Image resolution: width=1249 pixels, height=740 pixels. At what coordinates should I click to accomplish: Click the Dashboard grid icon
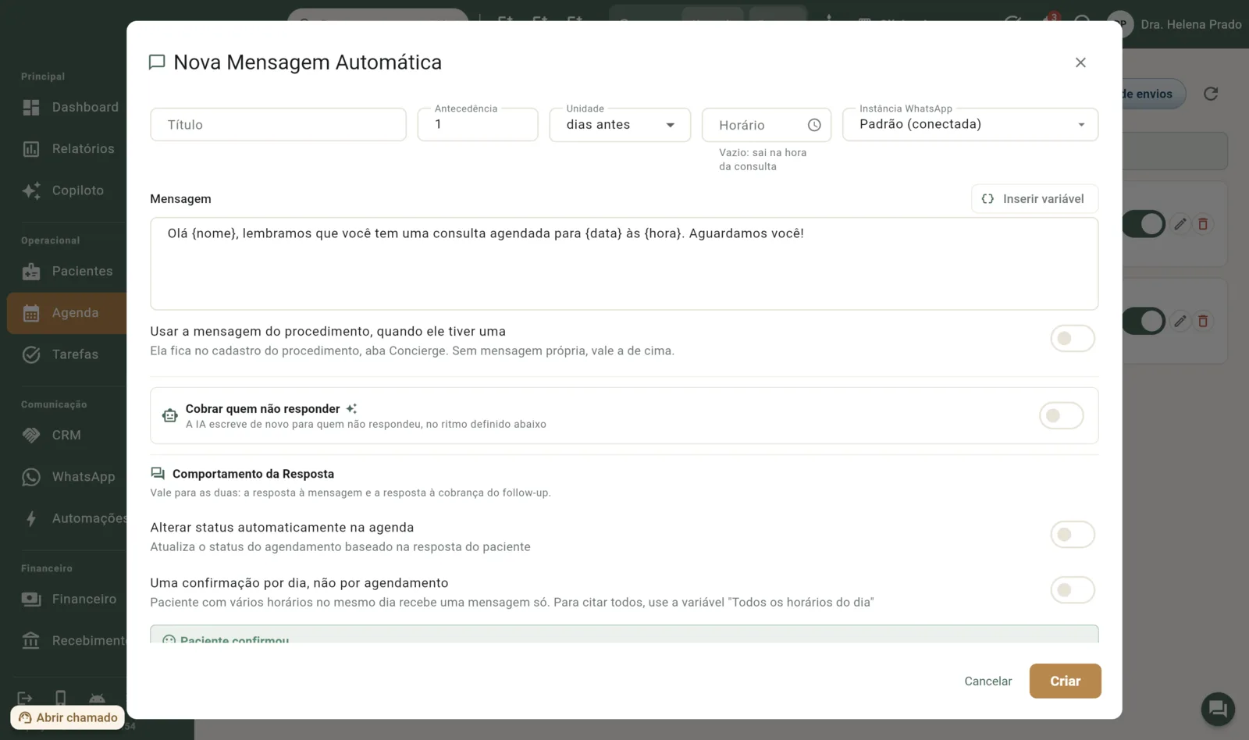(31, 108)
